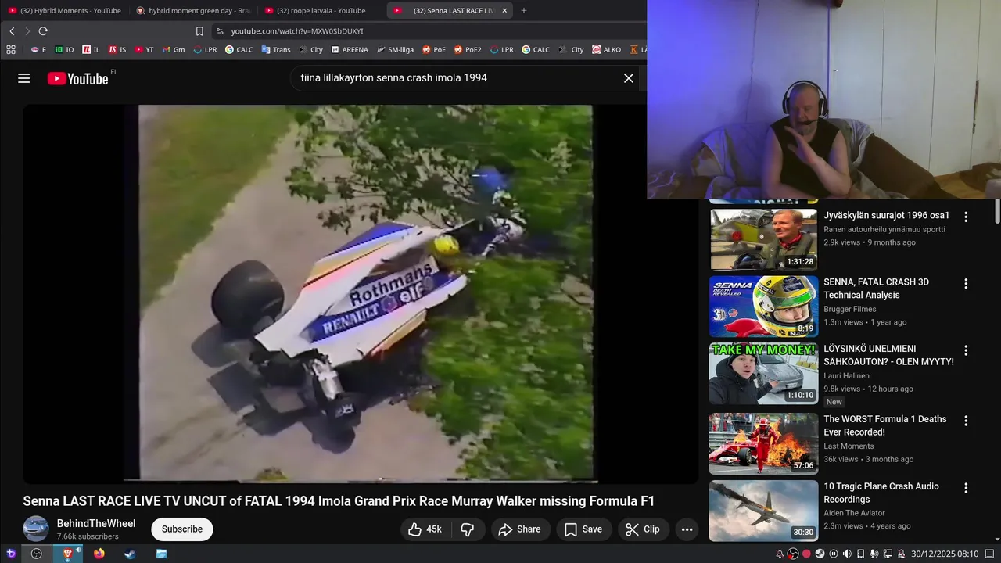Open file manager from the taskbar

tap(161, 554)
